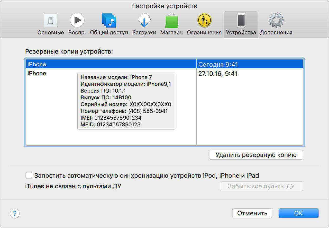Open the Основные preferences icon
Screen dimensions: 329x228
pyautogui.click(x=51, y=21)
